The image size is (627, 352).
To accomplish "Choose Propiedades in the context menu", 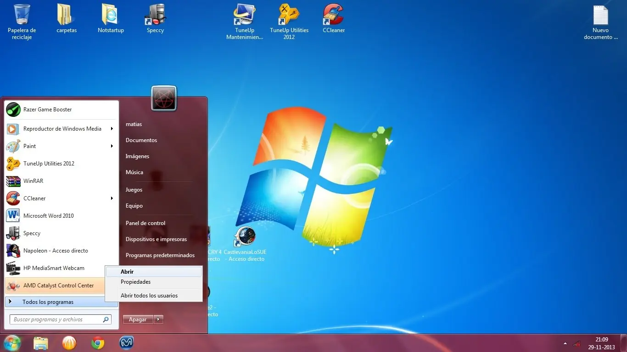I will [x=154, y=282].
